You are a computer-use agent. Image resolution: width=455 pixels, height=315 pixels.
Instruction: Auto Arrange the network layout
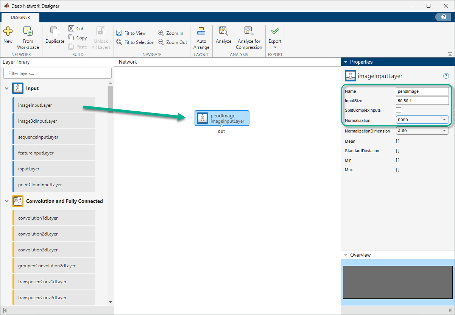(x=201, y=38)
